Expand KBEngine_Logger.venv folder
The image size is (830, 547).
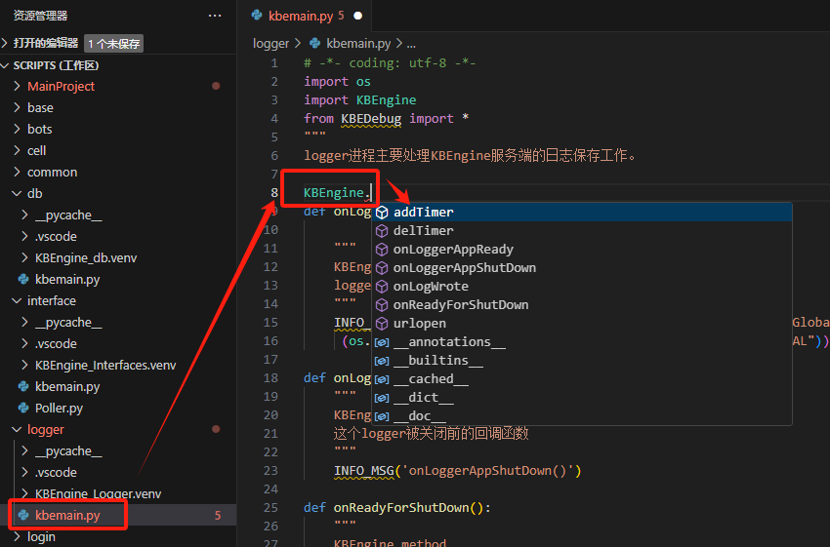pyautogui.click(x=24, y=493)
